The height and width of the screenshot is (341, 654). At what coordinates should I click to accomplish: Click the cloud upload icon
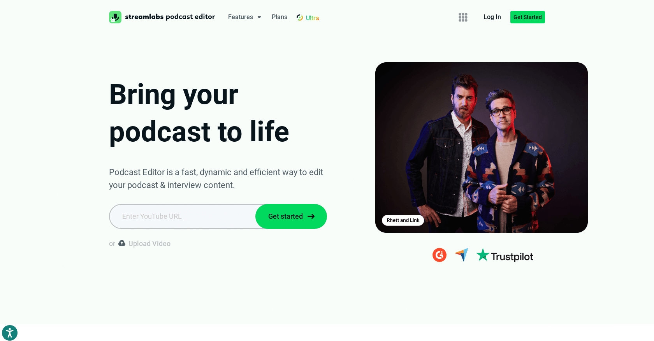[x=122, y=243]
